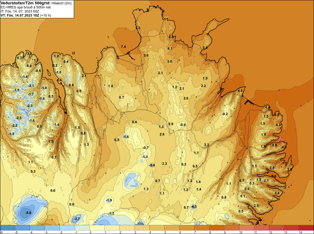Screen dimensions: 314x234
Task: Click the 4.2 temperature value
Action: click(x=284, y=147)
